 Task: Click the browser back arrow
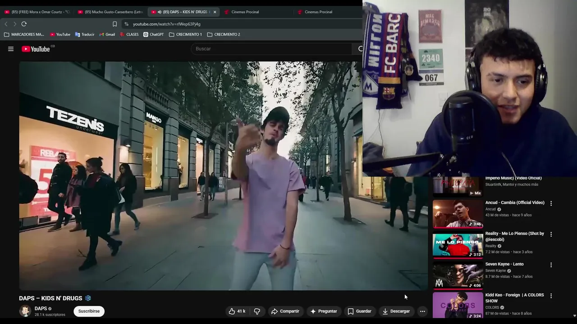click(x=6, y=24)
